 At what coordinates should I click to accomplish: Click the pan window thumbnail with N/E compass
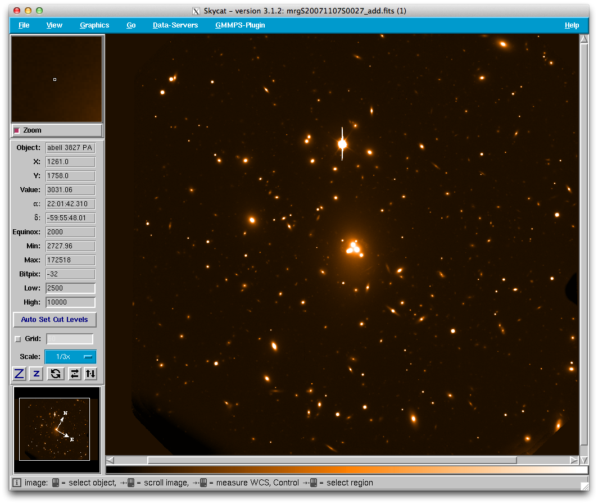click(x=57, y=430)
